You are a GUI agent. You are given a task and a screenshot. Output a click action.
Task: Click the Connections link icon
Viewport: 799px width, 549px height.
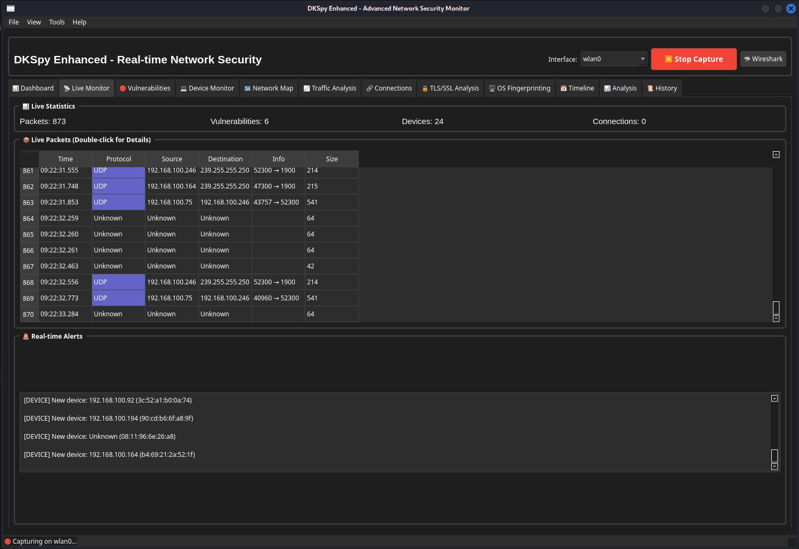[369, 88]
